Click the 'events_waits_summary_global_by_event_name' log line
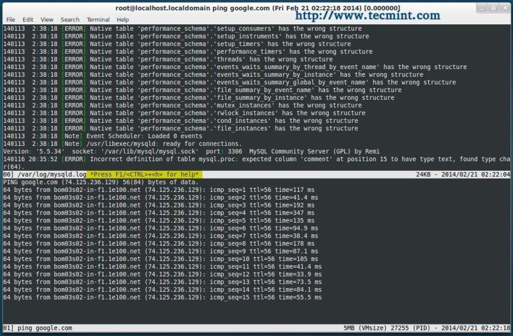Screen dimensions: 513x336 click(x=230, y=83)
